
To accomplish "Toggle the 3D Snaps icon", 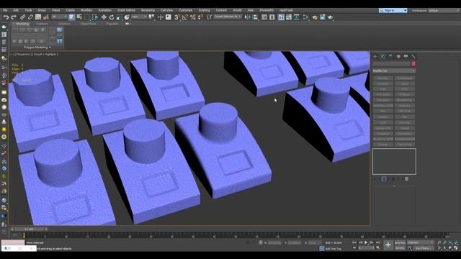I will (176, 17).
